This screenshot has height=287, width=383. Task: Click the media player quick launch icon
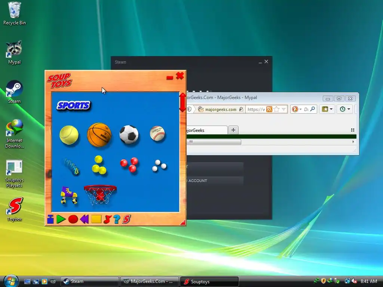point(44,281)
